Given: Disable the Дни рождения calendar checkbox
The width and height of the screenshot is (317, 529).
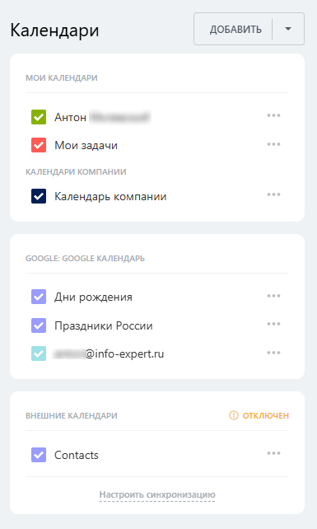Looking at the screenshot, I should point(39,297).
